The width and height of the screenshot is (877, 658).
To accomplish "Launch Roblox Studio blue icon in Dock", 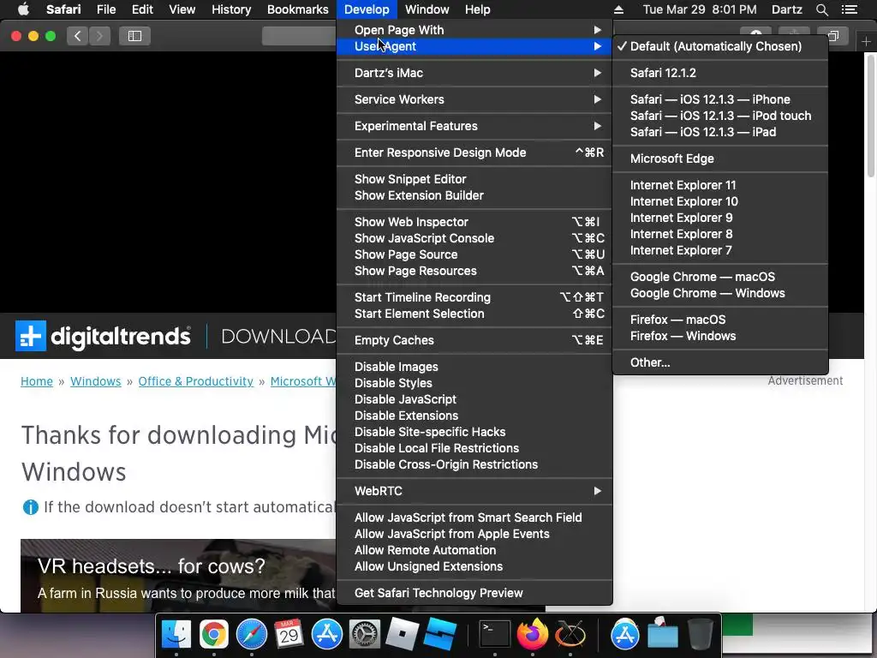I will (x=439, y=635).
